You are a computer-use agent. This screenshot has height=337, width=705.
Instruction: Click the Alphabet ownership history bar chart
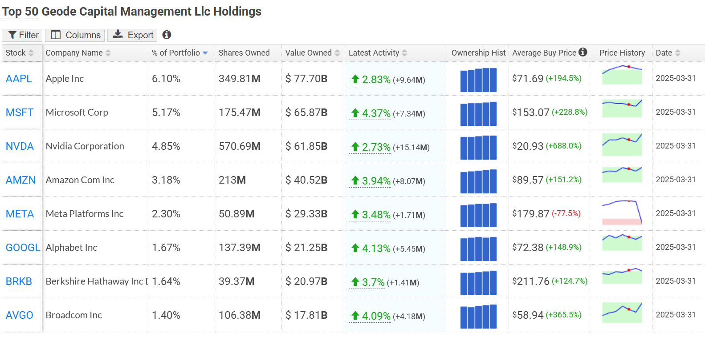[x=478, y=249]
